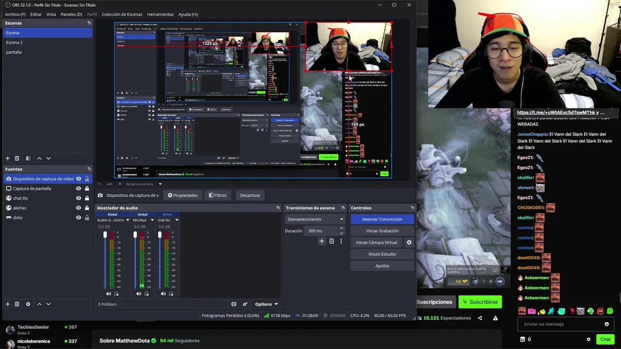Open chat tts channel dropdown arrow

[x=177, y=220]
